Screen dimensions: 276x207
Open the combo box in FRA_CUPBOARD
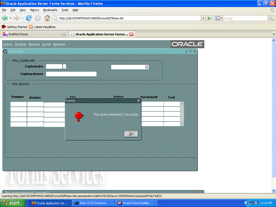(x=147, y=67)
